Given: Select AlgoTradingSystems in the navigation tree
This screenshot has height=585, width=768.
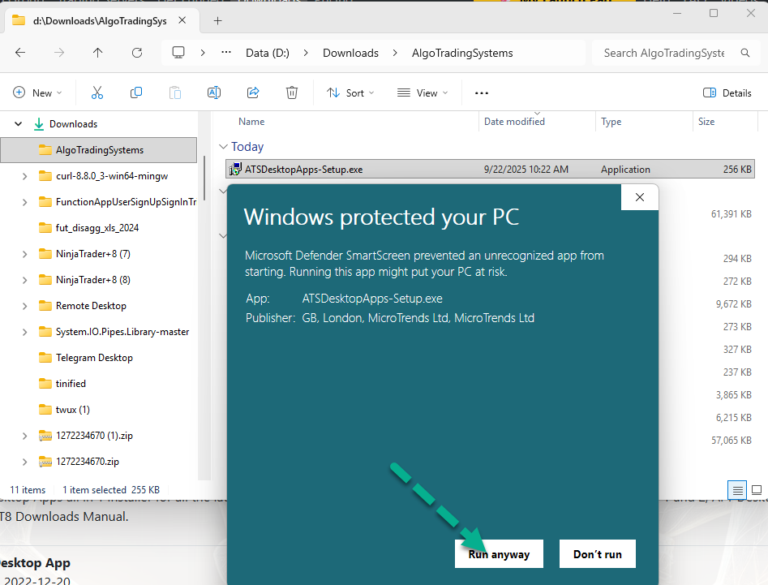Looking at the screenshot, I should coord(99,150).
